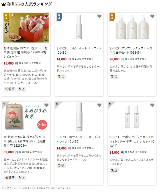Toggle heart on SHIRO サボン オードパルファン

coord(99,16)
